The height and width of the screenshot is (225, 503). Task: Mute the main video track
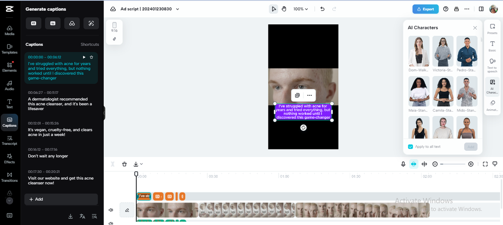[111, 210]
